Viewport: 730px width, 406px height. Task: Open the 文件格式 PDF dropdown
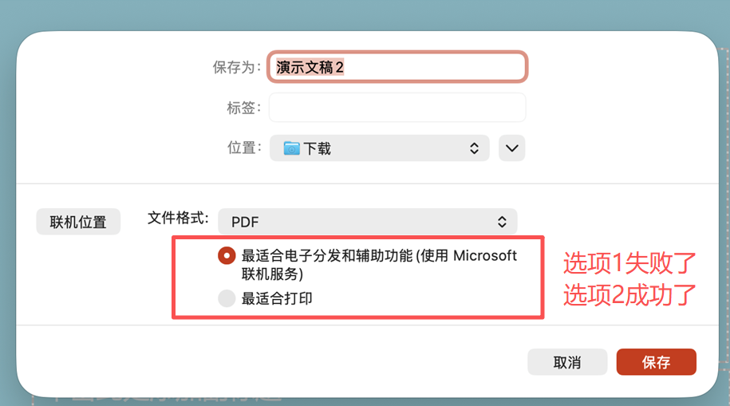coord(367,222)
